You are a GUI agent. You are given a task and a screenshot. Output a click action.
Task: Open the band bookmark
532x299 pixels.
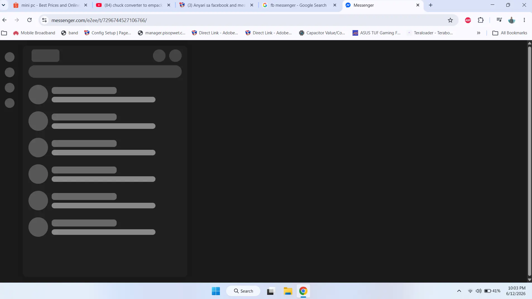(70, 33)
